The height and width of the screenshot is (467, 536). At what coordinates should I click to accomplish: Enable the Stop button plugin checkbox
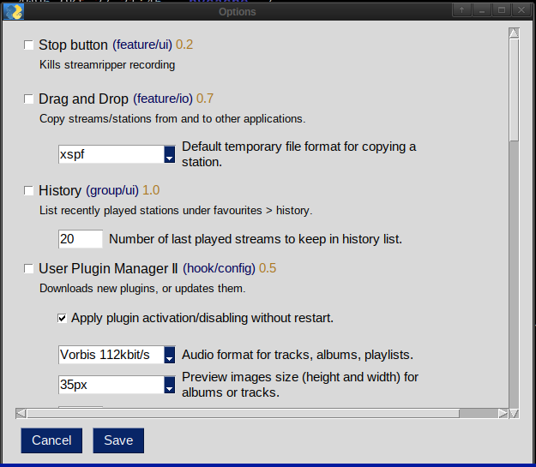coord(30,45)
